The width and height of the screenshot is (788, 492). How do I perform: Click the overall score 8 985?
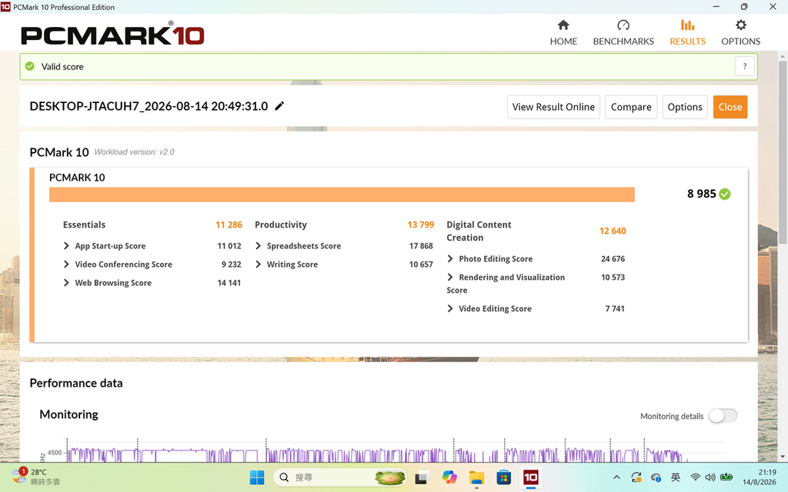pyautogui.click(x=702, y=194)
